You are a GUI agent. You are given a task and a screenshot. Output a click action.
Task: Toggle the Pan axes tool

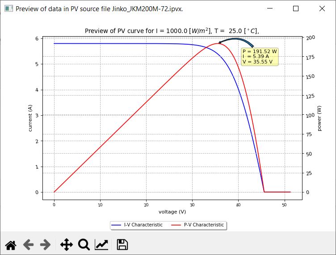coord(66,244)
